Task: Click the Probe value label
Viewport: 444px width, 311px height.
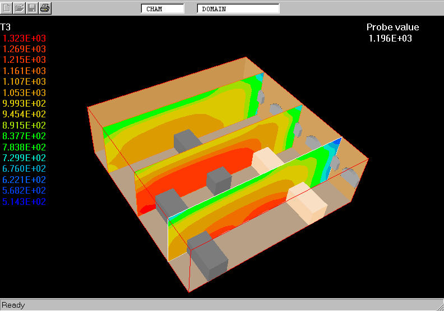Action: click(x=392, y=27)
